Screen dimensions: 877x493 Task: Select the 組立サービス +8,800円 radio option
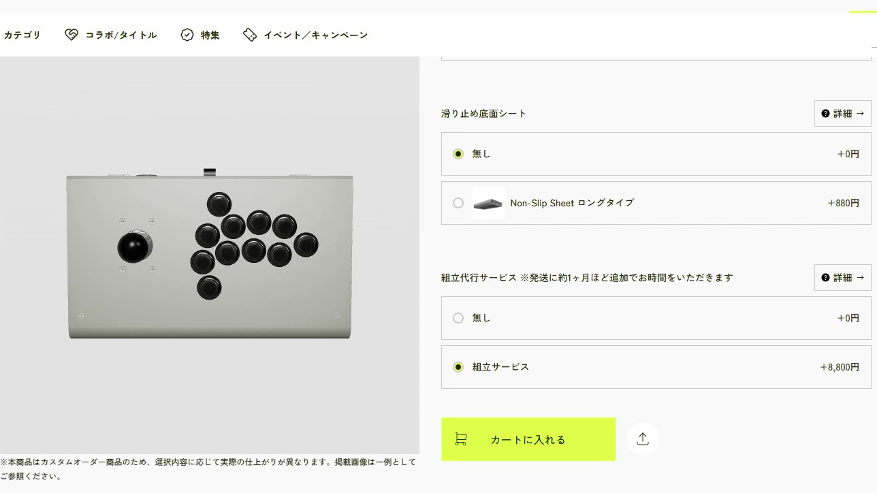tap(458, 367)
